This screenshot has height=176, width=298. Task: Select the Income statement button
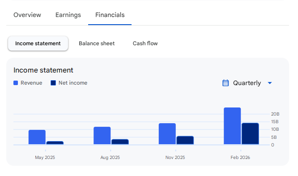pyautogui.click(x=38, y=43)
